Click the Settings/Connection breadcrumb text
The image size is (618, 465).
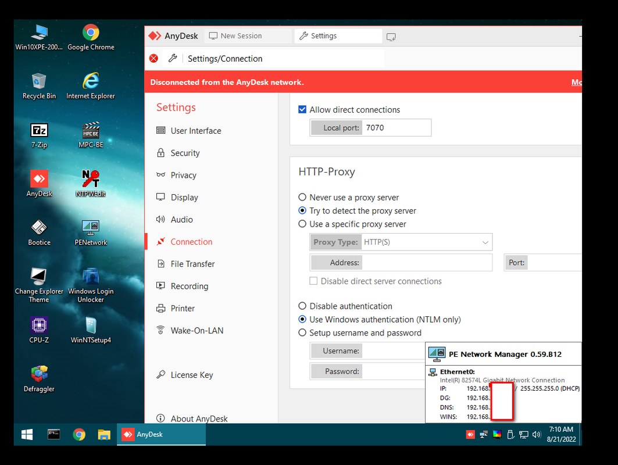224,58
